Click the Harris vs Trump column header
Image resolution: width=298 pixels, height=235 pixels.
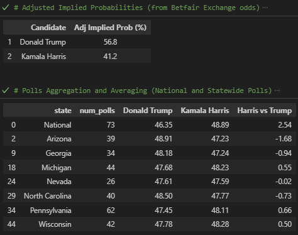tap(265, 111)
